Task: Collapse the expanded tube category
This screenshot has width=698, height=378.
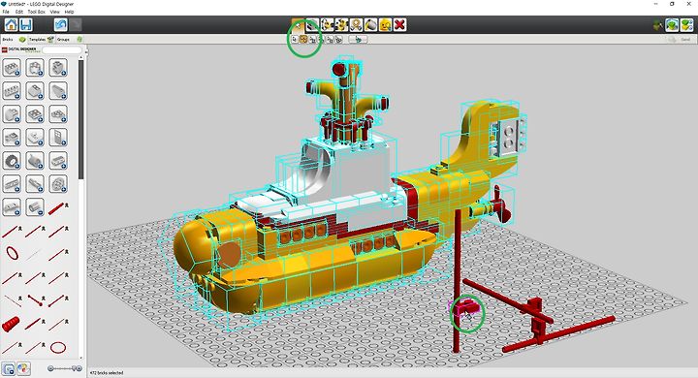Action: [x=35, y=206]
